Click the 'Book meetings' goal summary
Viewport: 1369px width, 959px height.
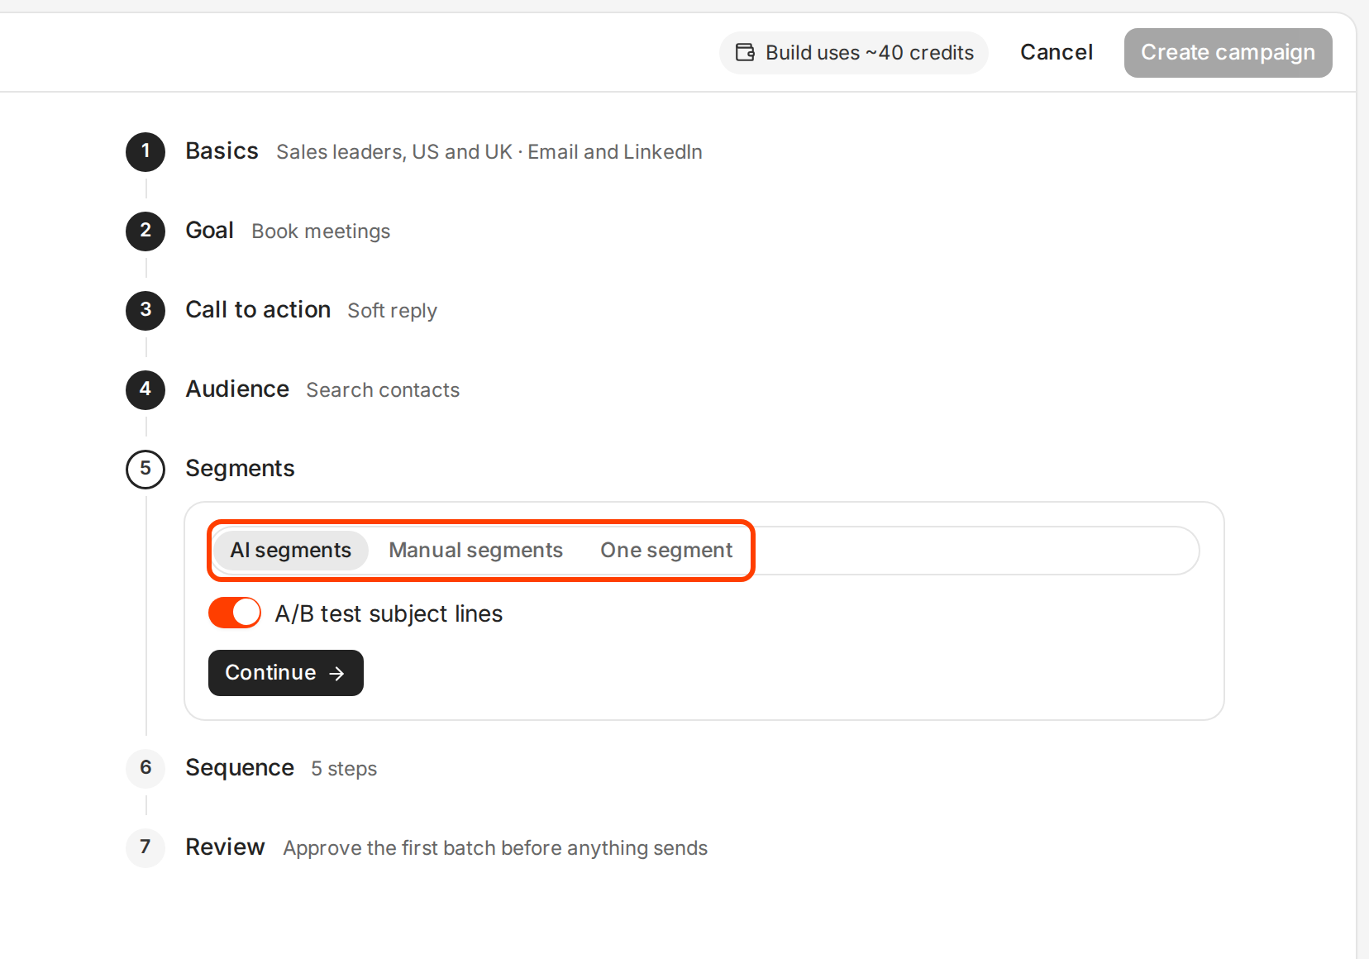click(x=321, y=231)
